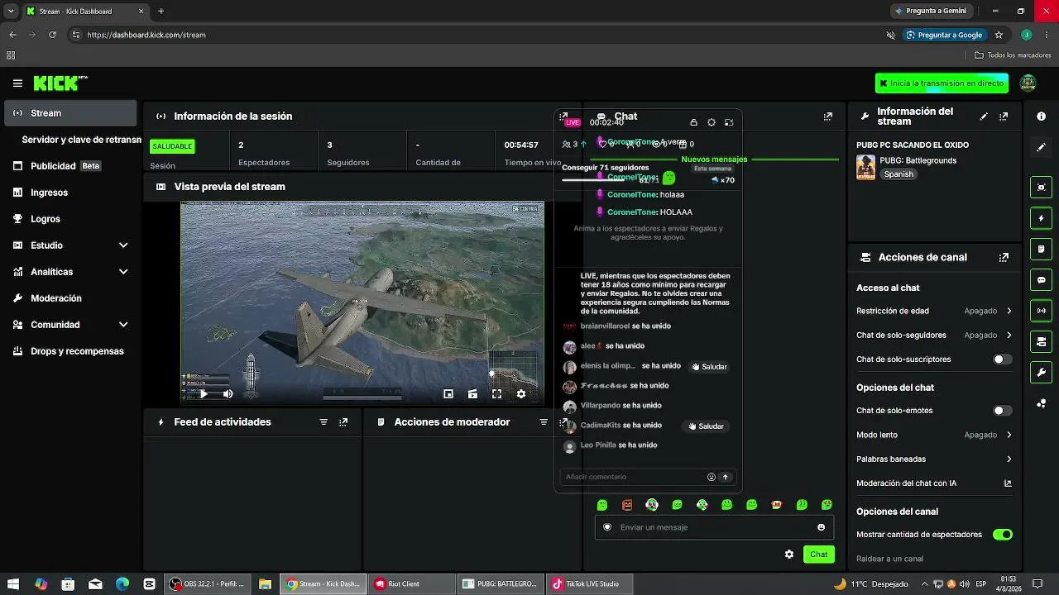The width and height of the screenshot is (1059, 595).
Task: Open chat settings gear next to Chat button
Action: [789, 555]
